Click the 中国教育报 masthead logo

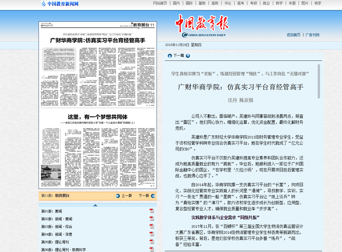point(202,25)
